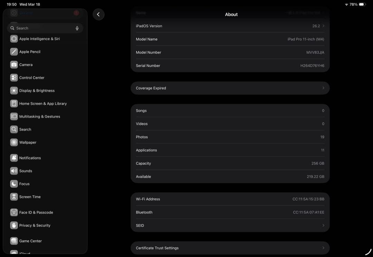Go back with the chevron button

point(98,14)
